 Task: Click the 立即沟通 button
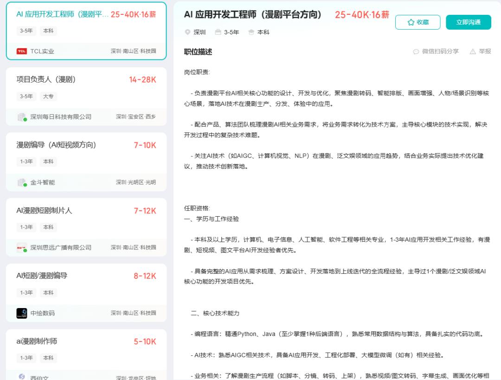point(469,22)
